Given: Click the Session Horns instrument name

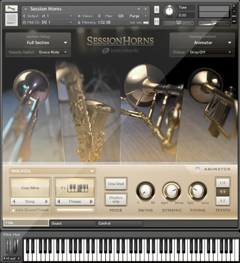Looking at the screenshot, I should pos(46,9).
